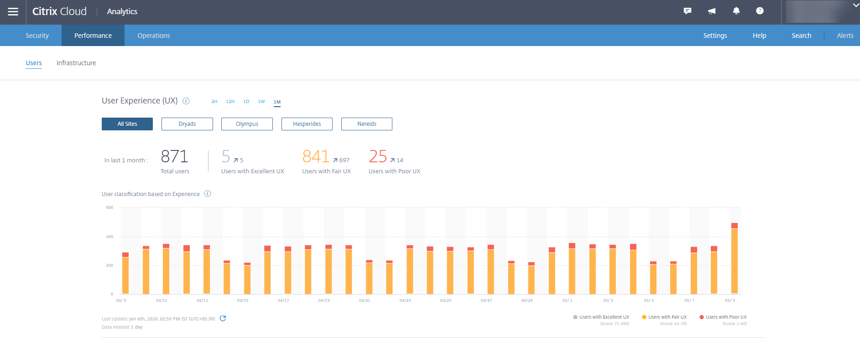
Task: Open the Alerts link
Action: coord(845,36)
